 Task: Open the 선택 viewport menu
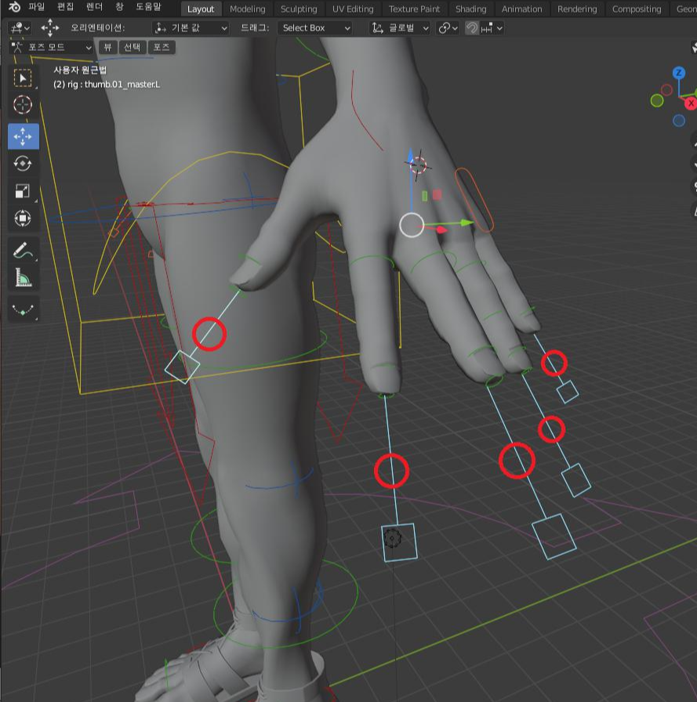(x=132, y=47)
